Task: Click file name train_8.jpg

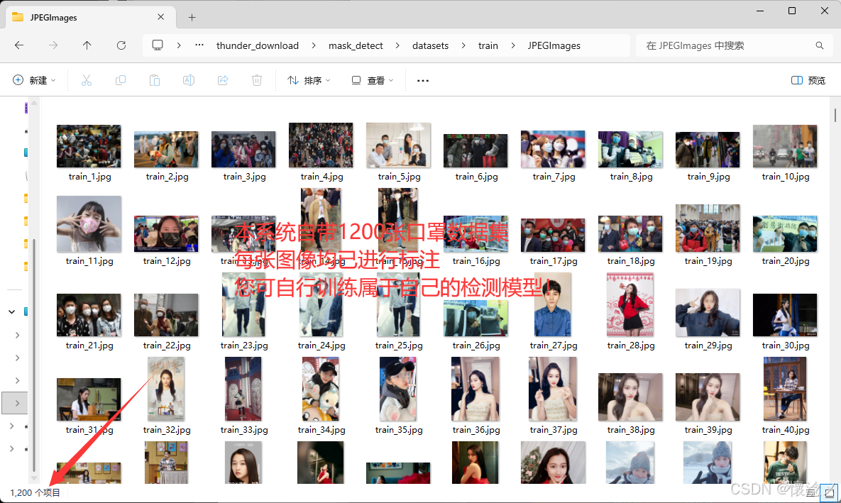Action: point(631,177)
